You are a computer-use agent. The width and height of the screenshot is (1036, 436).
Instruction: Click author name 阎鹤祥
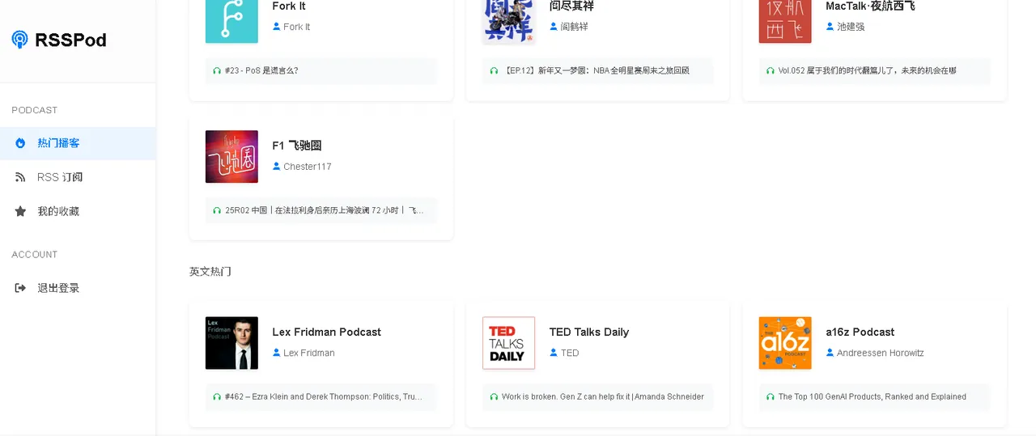pos(575,27)
